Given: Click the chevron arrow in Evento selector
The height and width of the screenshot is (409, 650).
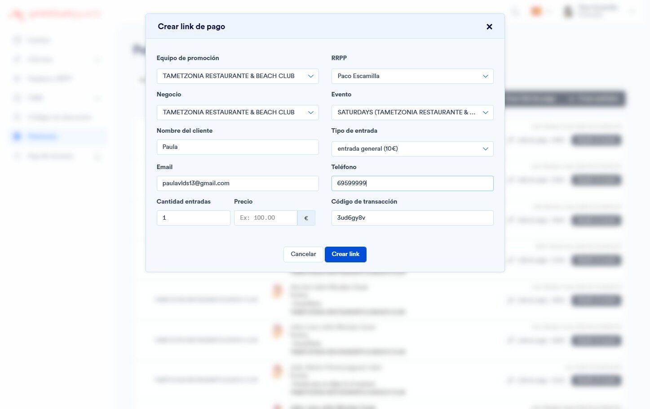Looking at the screenshot, I should point(485,113).
